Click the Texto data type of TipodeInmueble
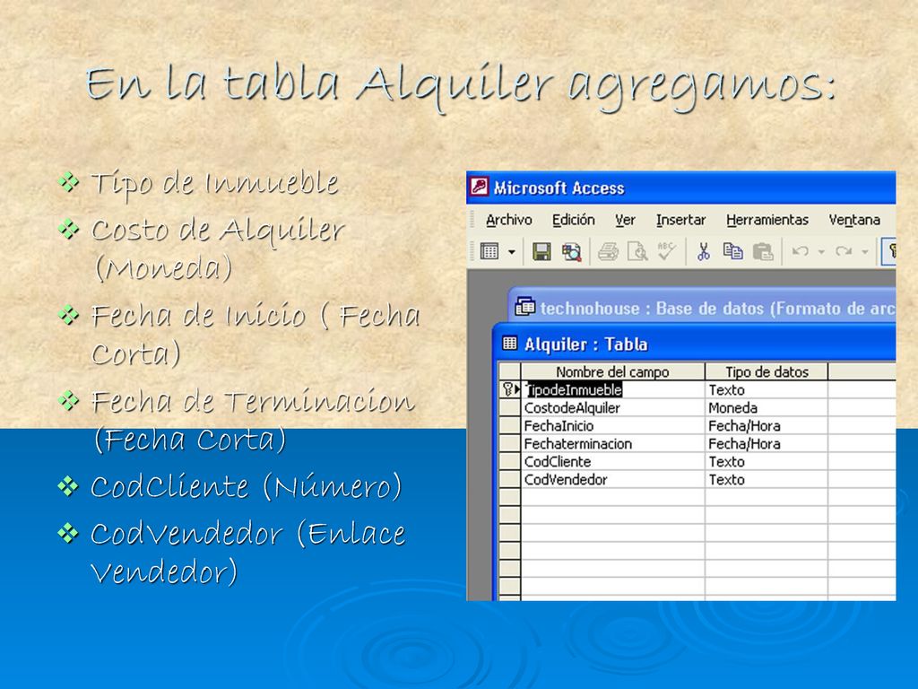This screenshot has width=918, height=689. [x=766, y=389]
